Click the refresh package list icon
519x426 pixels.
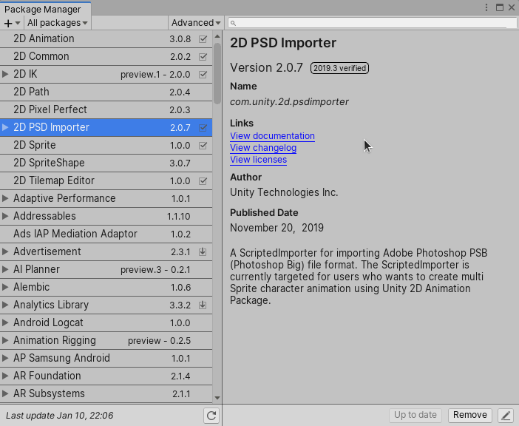click(x=211, y=416)
